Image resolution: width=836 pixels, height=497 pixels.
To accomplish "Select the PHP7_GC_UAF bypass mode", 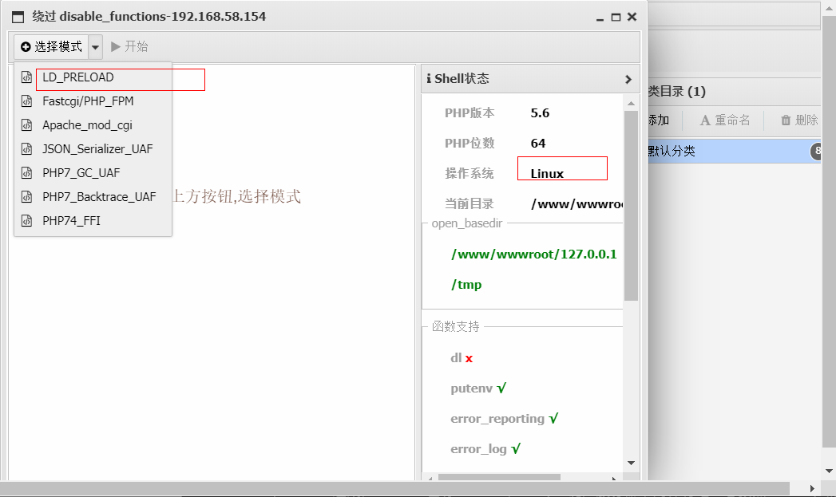I will coord(79,172).
